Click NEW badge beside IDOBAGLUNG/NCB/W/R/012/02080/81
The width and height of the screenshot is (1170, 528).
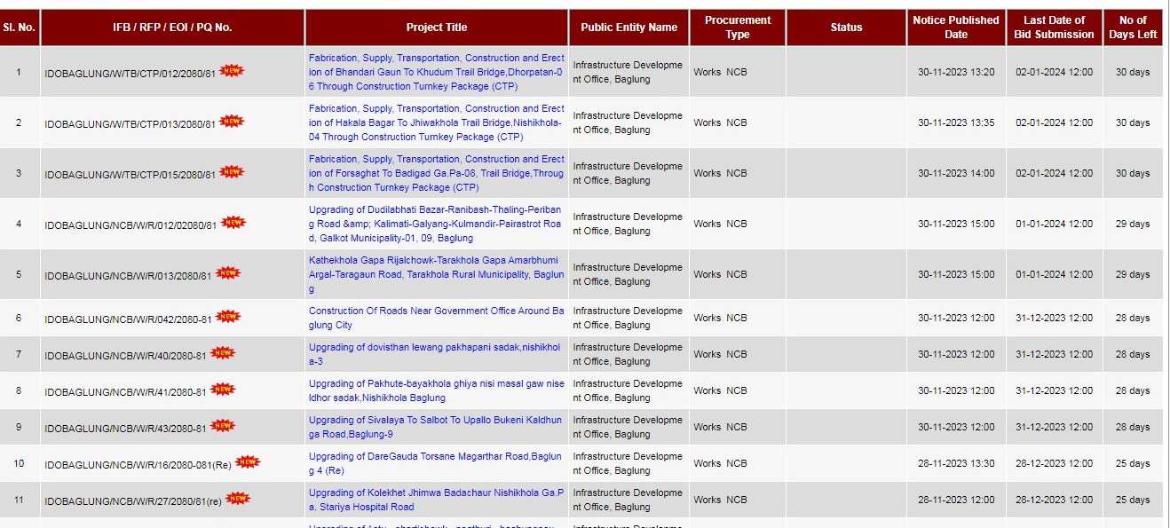click(x=233, y=222)
